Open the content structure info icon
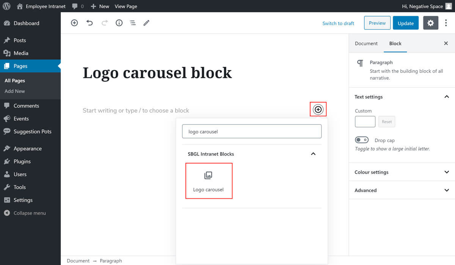 (x=119, y=23)
